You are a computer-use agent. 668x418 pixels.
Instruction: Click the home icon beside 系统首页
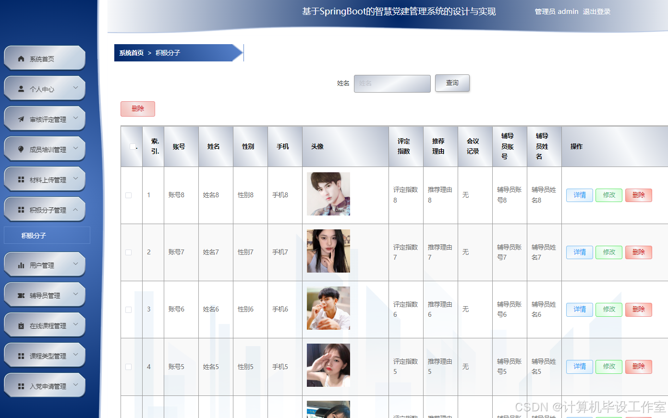[21, 59]
